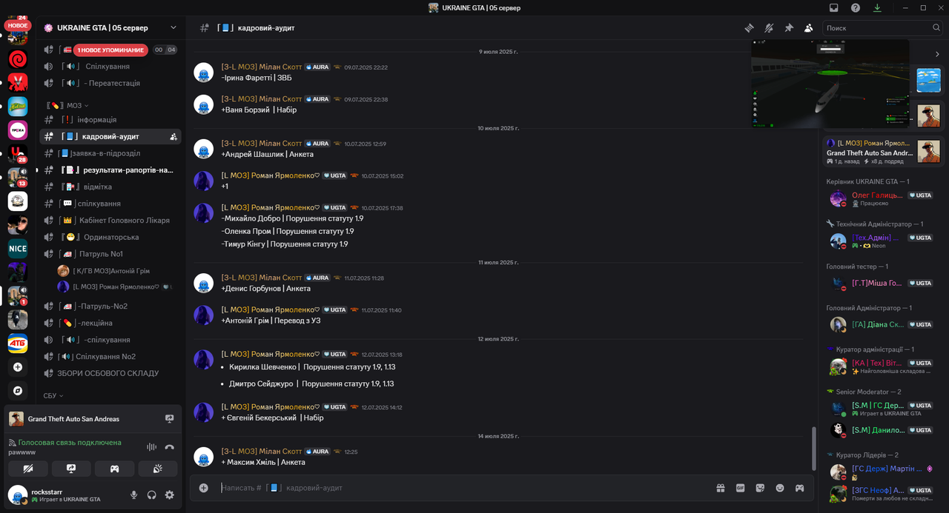This screenshot has width=949, height=513.
Task: Open the emoji picker icon
Action: coord(780,488)
